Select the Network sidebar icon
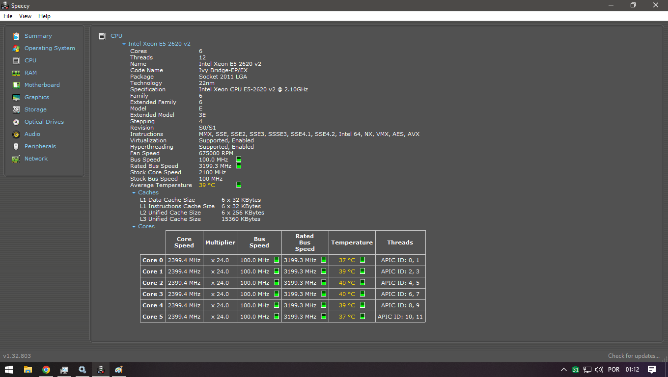This screenshot has height=377, width=668. point(16,159)
